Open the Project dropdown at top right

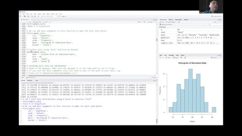click(217, 16)
